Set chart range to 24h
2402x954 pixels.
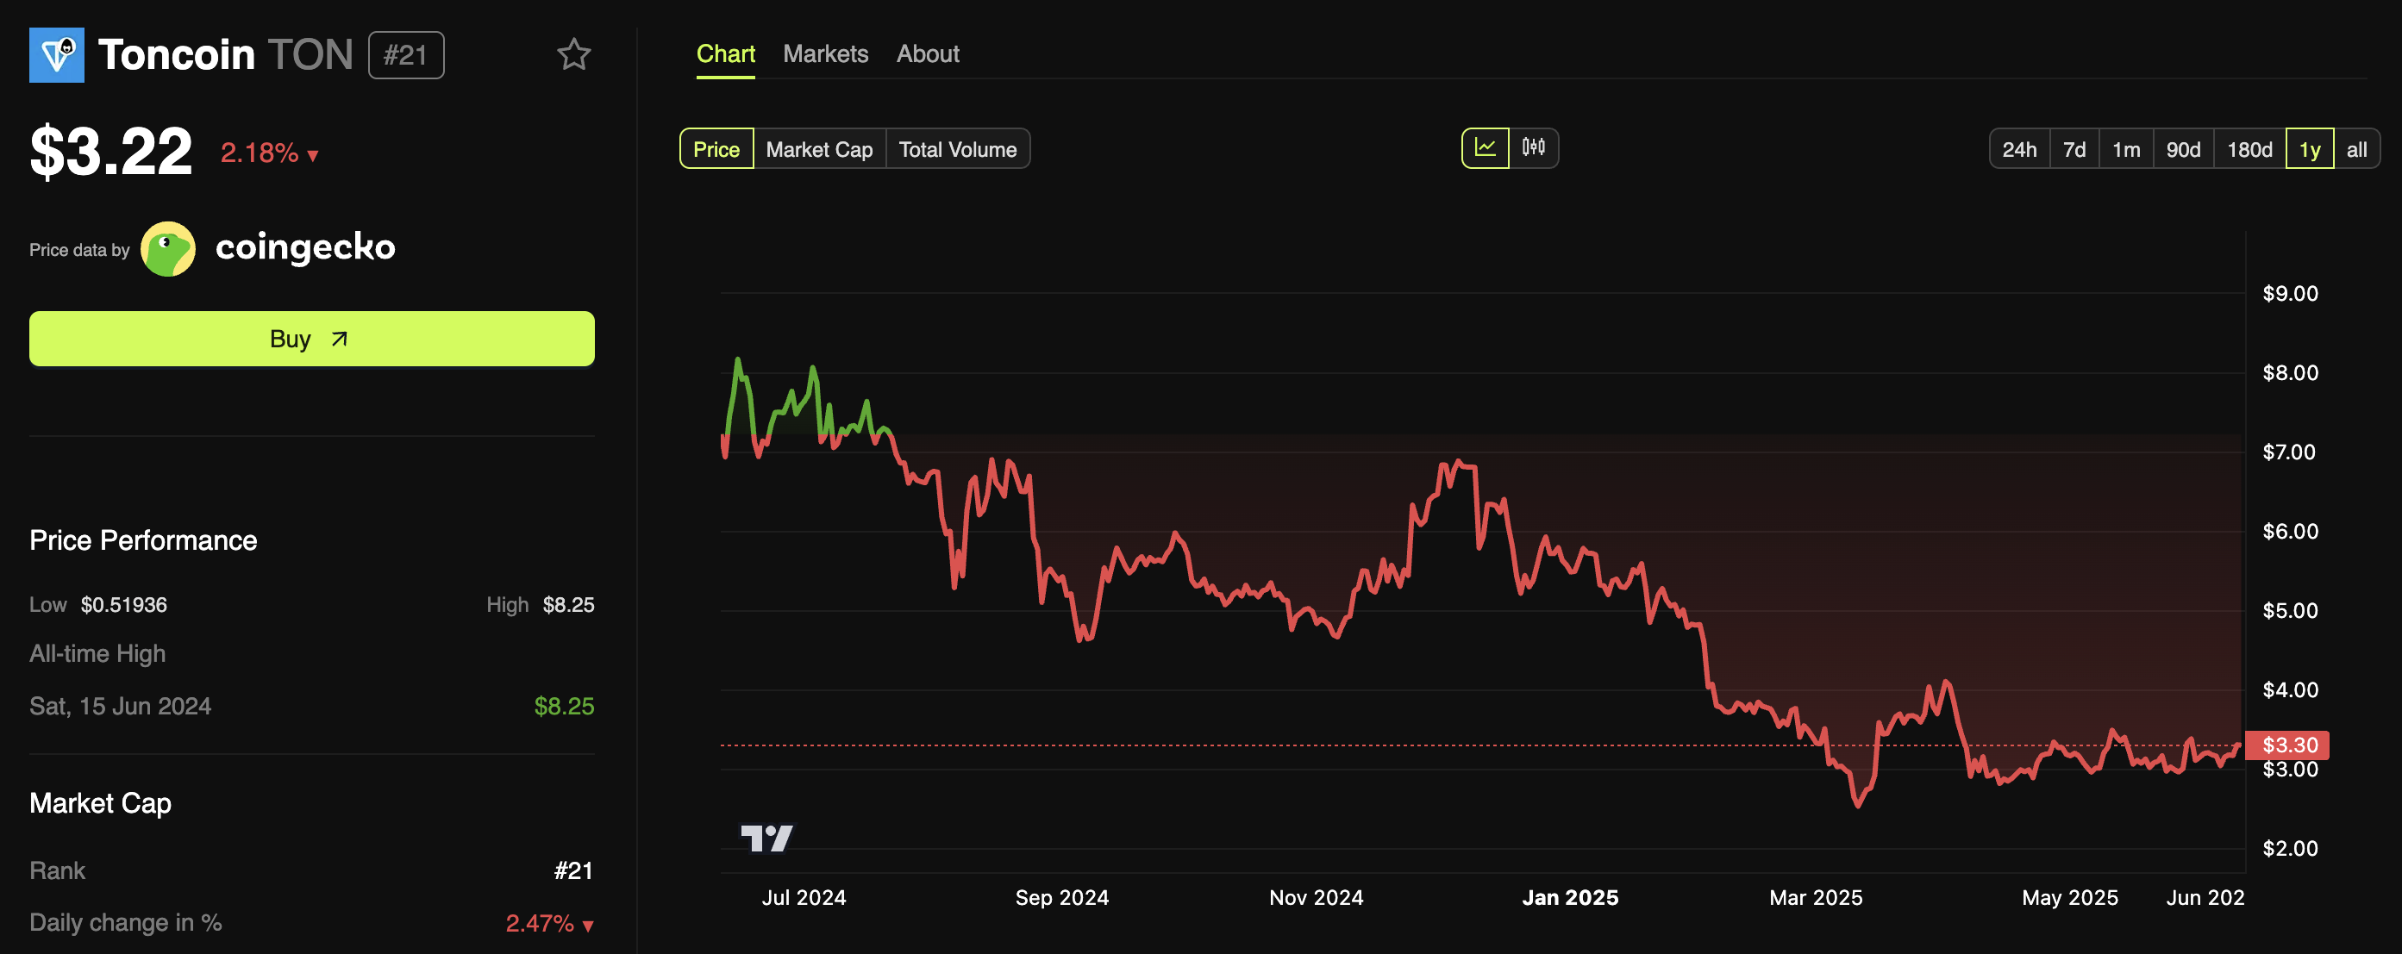click(x=2018, y=149)
